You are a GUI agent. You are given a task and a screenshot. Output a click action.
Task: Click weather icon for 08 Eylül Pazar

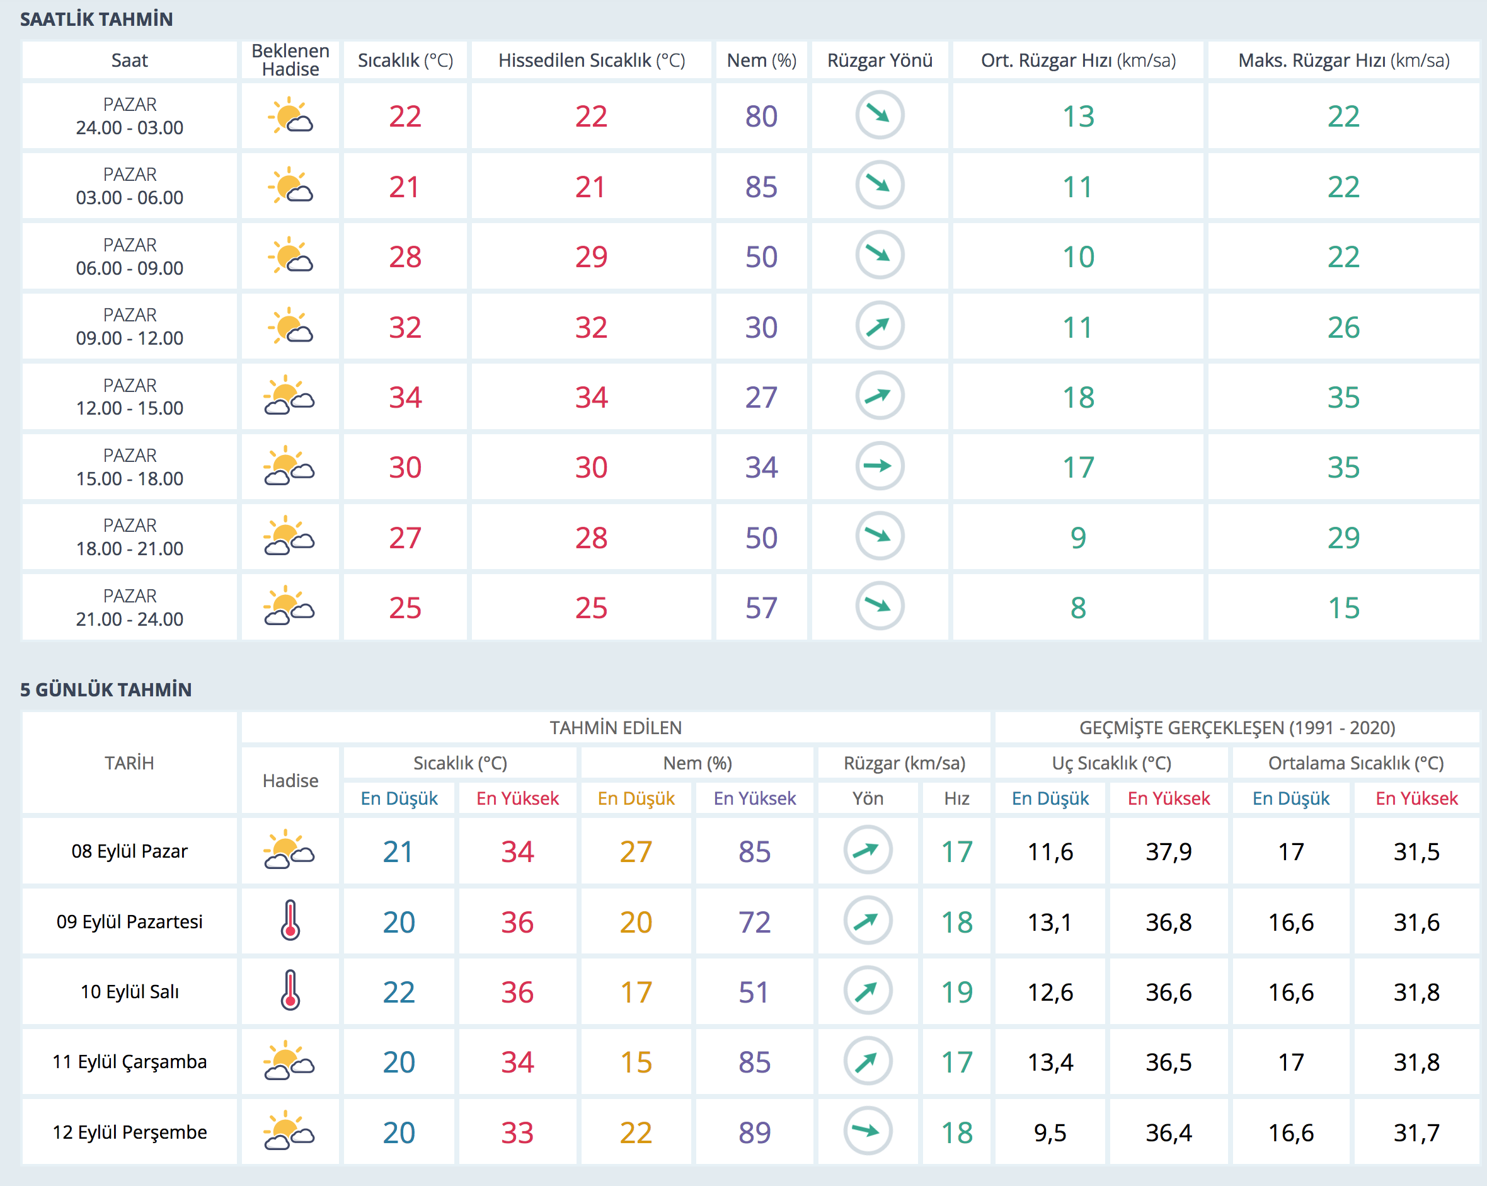[290, 851]
